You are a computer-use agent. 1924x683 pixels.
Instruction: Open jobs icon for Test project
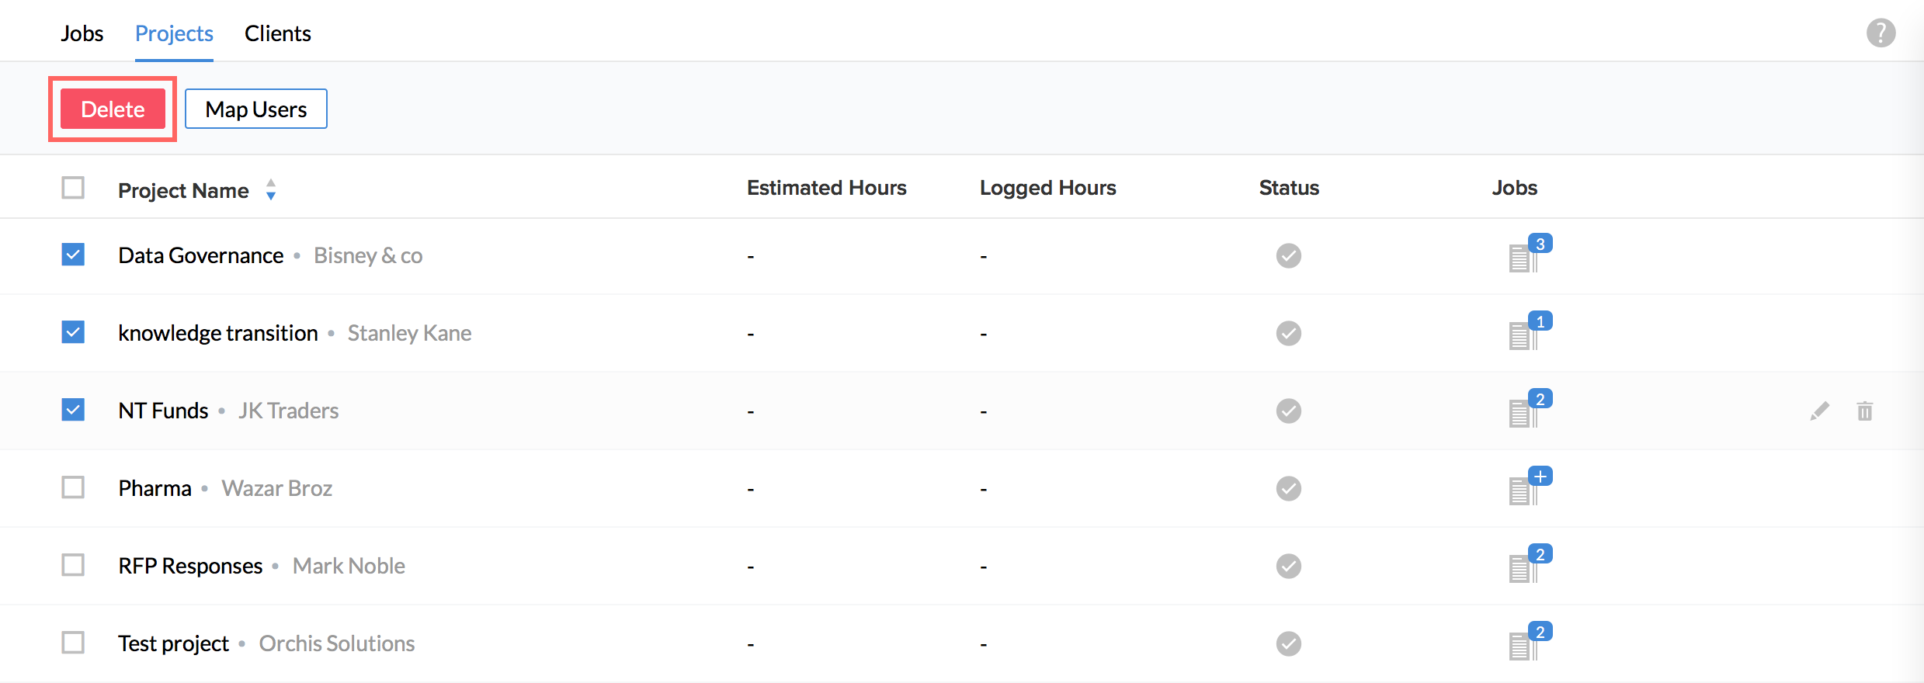point(1523,645)
